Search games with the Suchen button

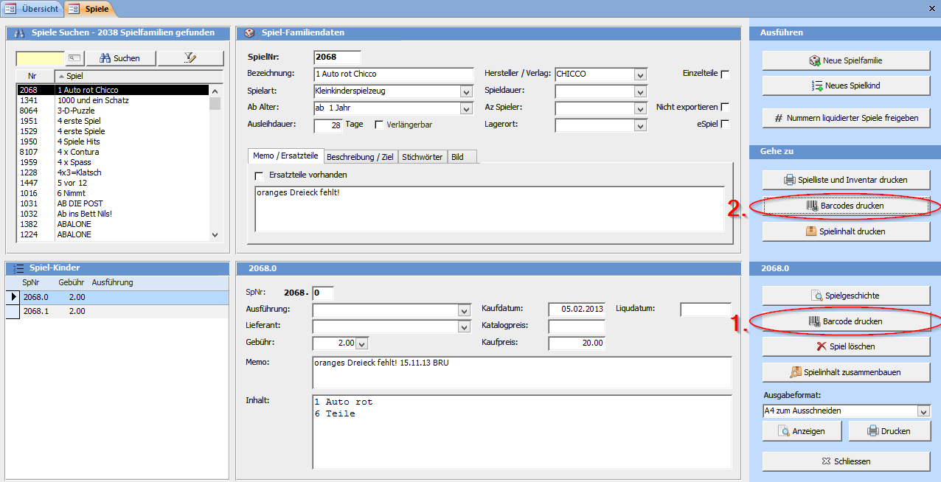point(119,58)
